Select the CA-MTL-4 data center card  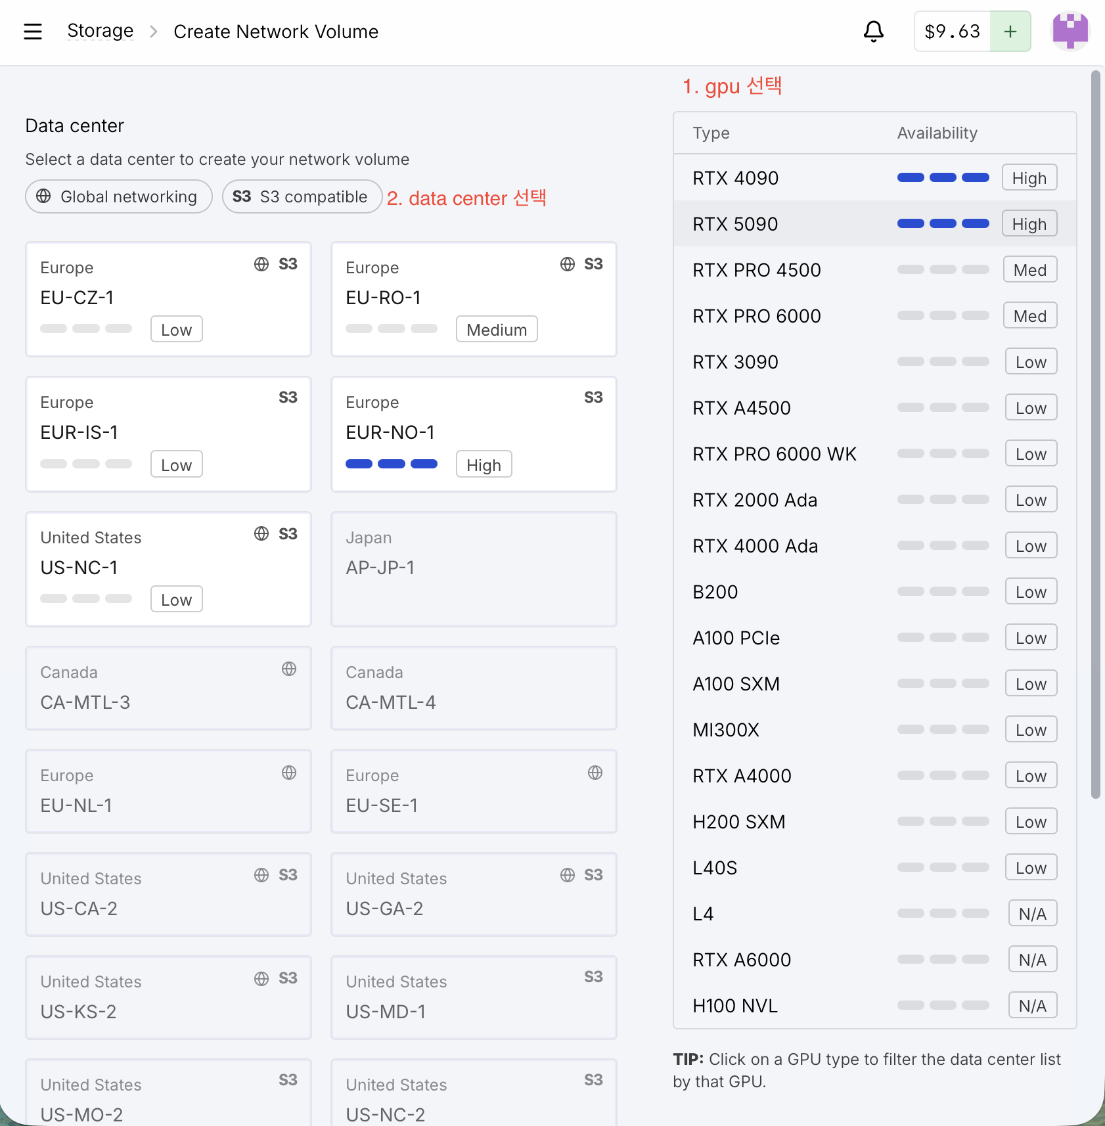click(474, 688)
